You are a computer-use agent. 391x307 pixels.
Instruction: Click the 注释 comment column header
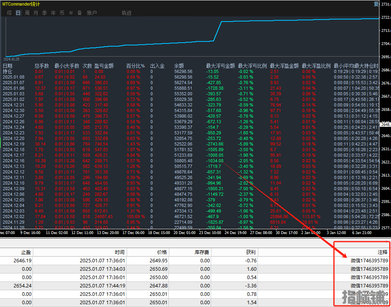[x=383, y=252]
